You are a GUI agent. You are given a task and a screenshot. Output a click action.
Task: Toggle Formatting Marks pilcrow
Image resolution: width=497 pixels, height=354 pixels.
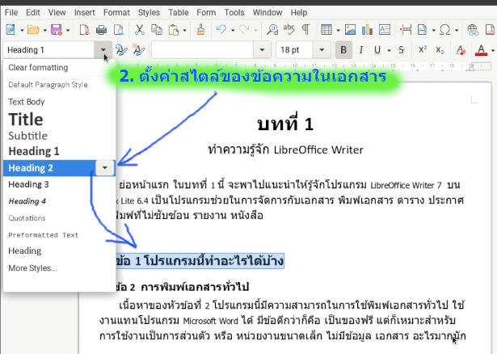[x=305, y=30]
